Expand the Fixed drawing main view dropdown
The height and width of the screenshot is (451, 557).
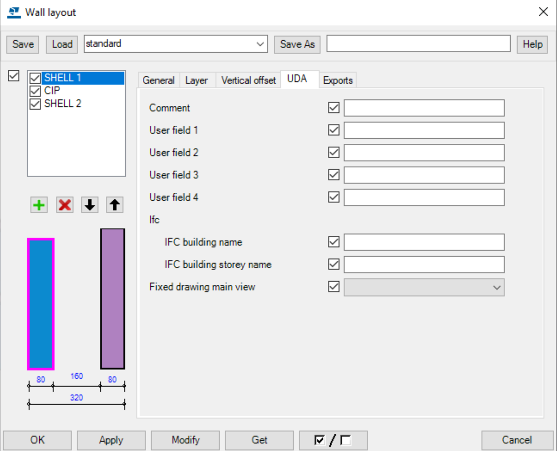point(496,288)
